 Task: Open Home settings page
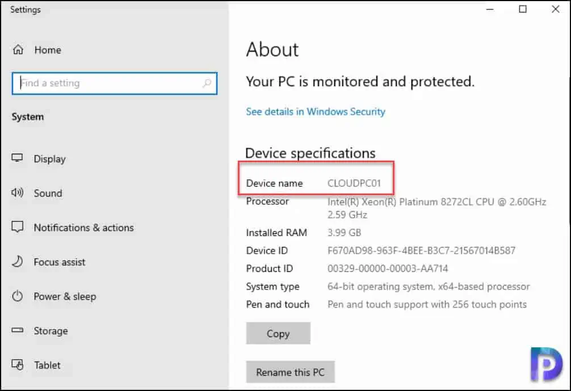48,50
